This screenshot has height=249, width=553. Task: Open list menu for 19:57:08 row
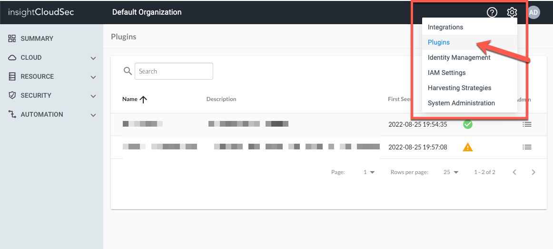[x=527, y=147]
